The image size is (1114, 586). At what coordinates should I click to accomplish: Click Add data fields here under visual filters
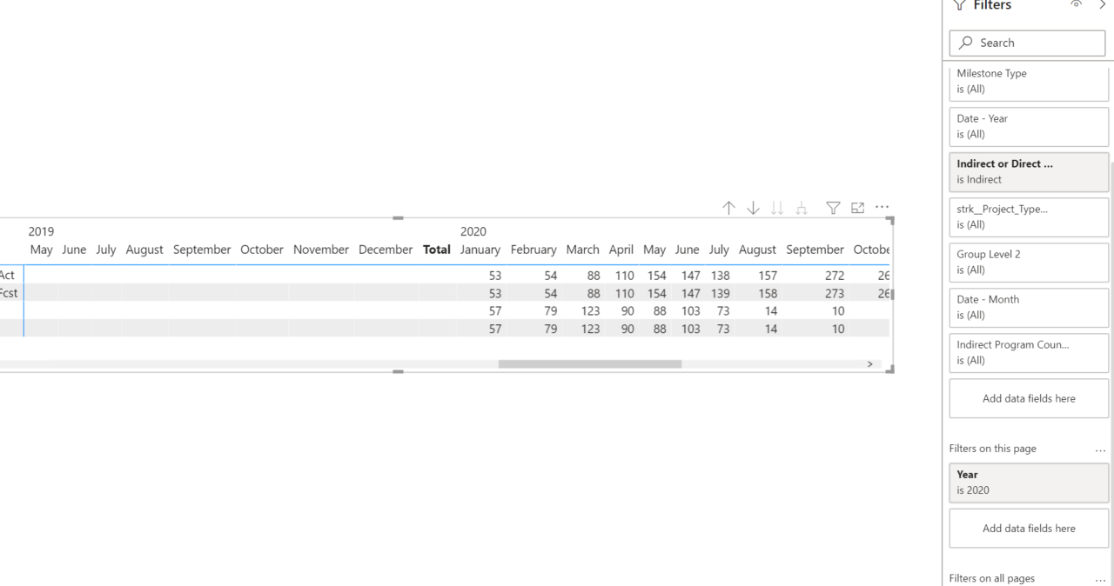(x=1029, y=398)
